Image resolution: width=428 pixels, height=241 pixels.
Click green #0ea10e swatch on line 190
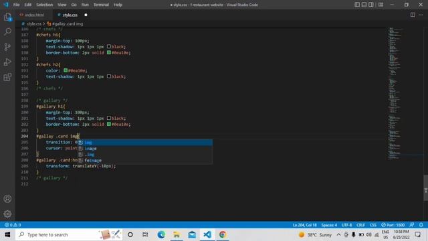[108, 52]
